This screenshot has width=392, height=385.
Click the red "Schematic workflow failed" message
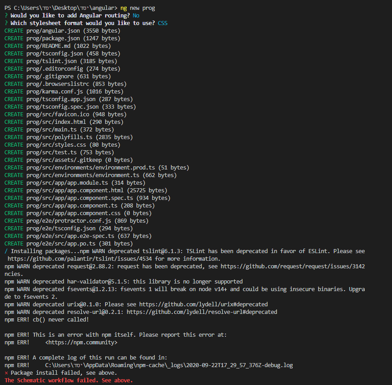[x=68, y=380]
